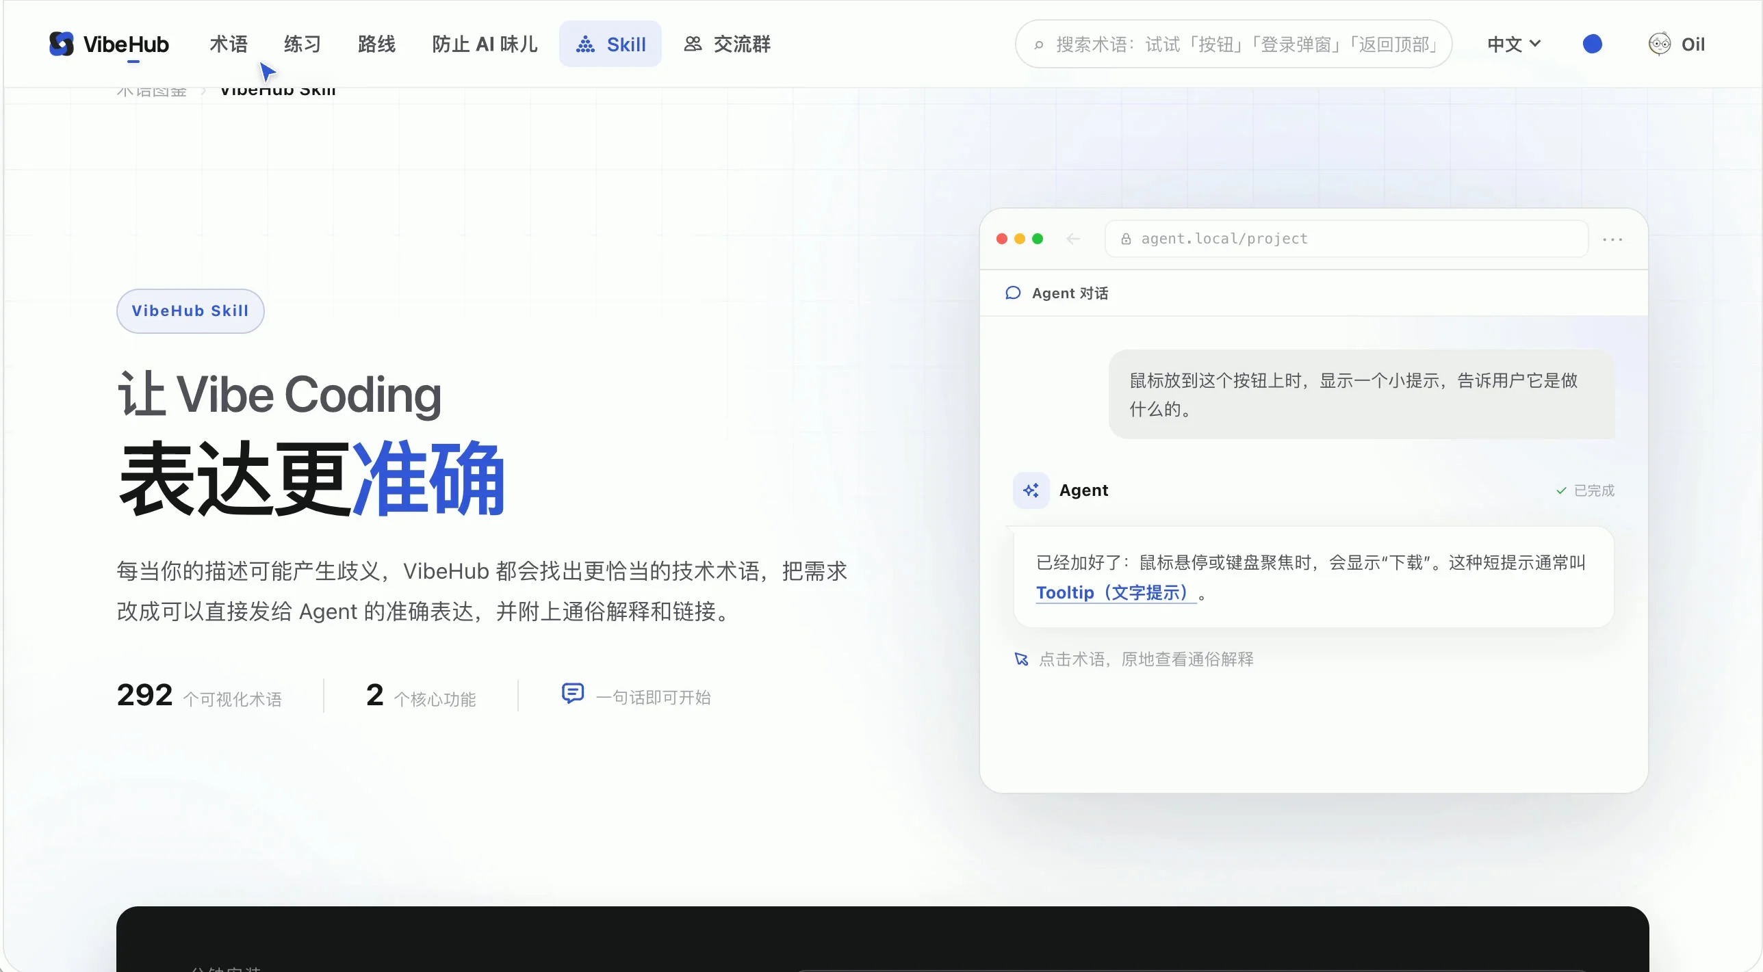Click the agent.local/project address bar
1763x972 pixels.
1347,239
